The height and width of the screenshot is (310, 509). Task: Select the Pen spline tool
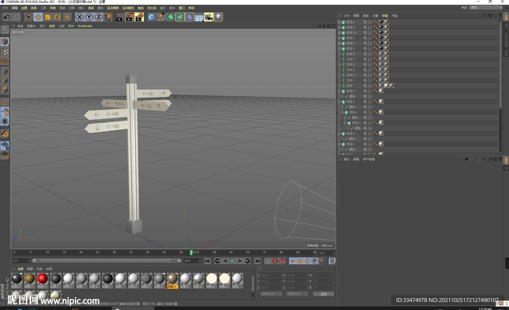(x=161, y=17)
